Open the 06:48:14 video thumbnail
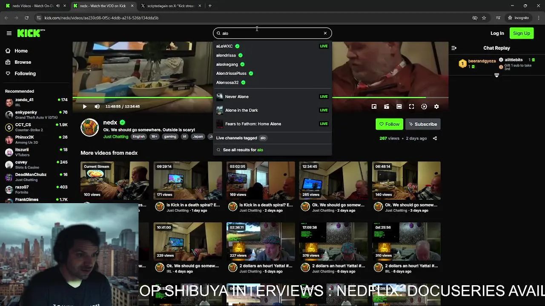The image size is (545, 306). (406, 181)
